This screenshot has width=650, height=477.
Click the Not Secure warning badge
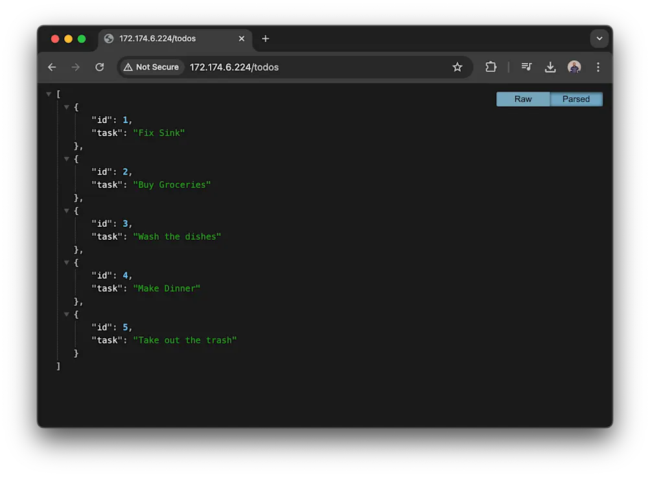(x=151, y=67)
